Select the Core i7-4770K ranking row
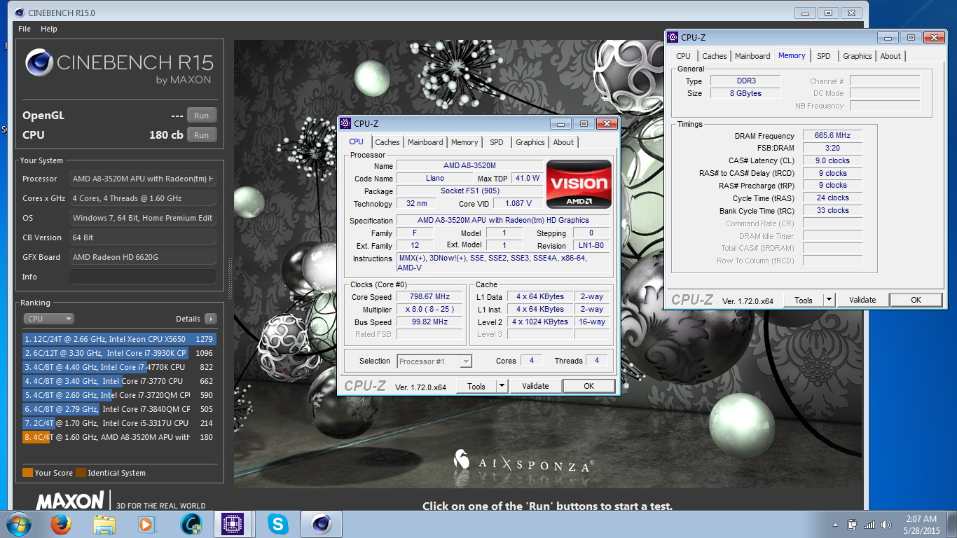The height and width of the screenshot is (538, 957). tap(119, 367)
